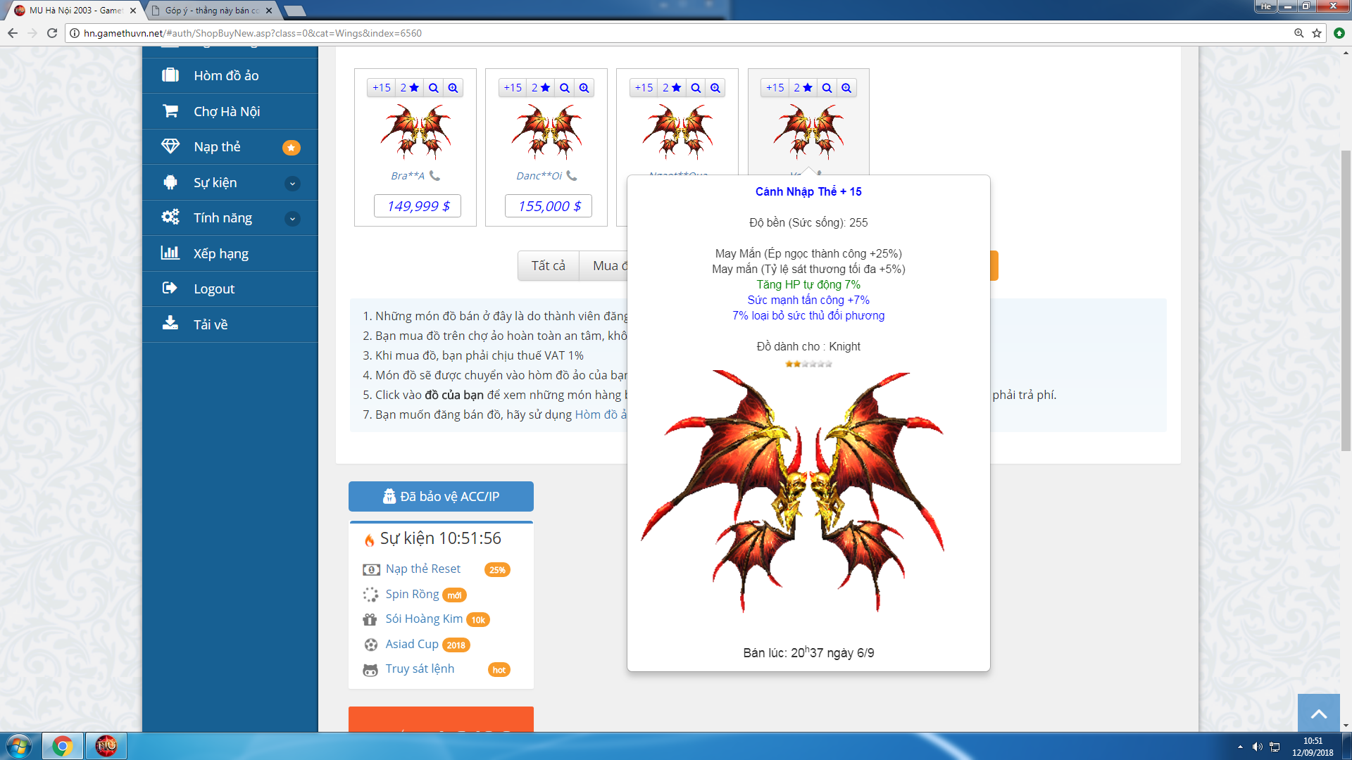
Task: Open the Windows Start menu
Action: 19,746
